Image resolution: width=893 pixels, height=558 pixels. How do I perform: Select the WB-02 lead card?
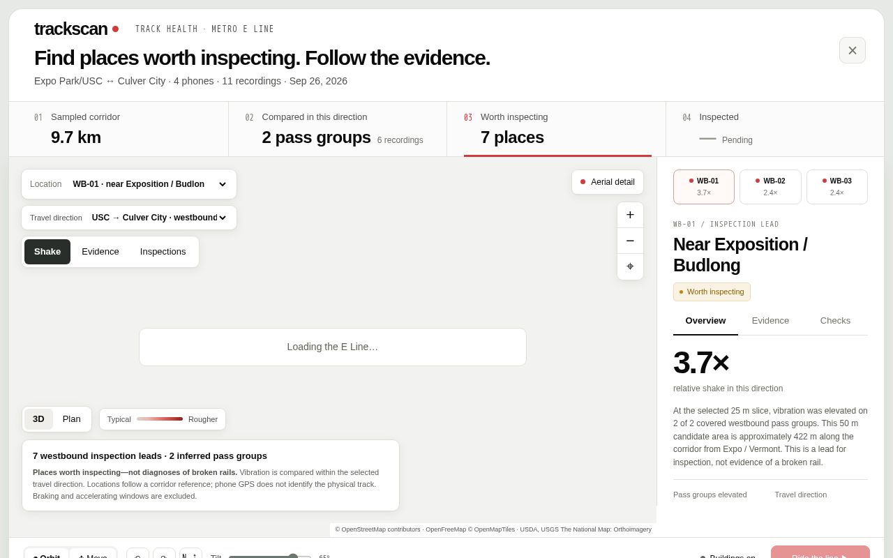[770, 187]
